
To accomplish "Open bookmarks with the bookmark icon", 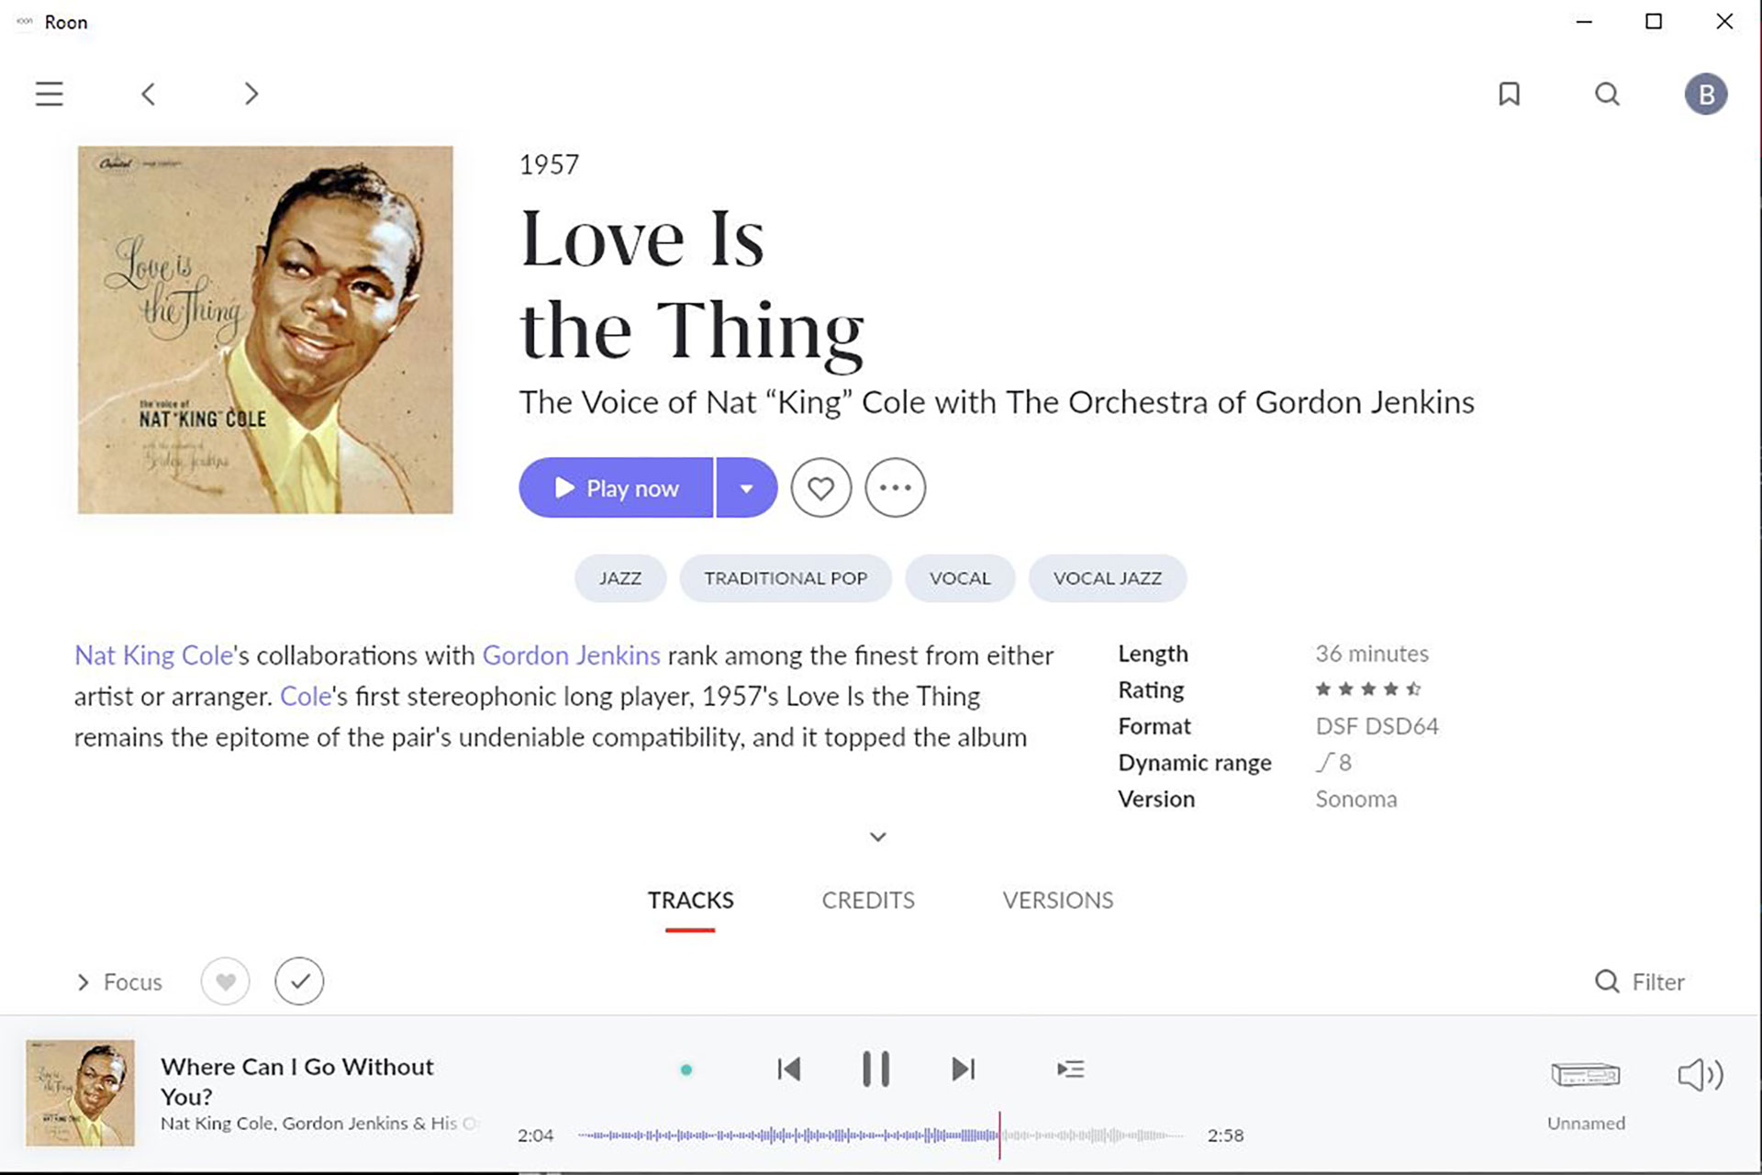I will click(x=1510, y=94).
